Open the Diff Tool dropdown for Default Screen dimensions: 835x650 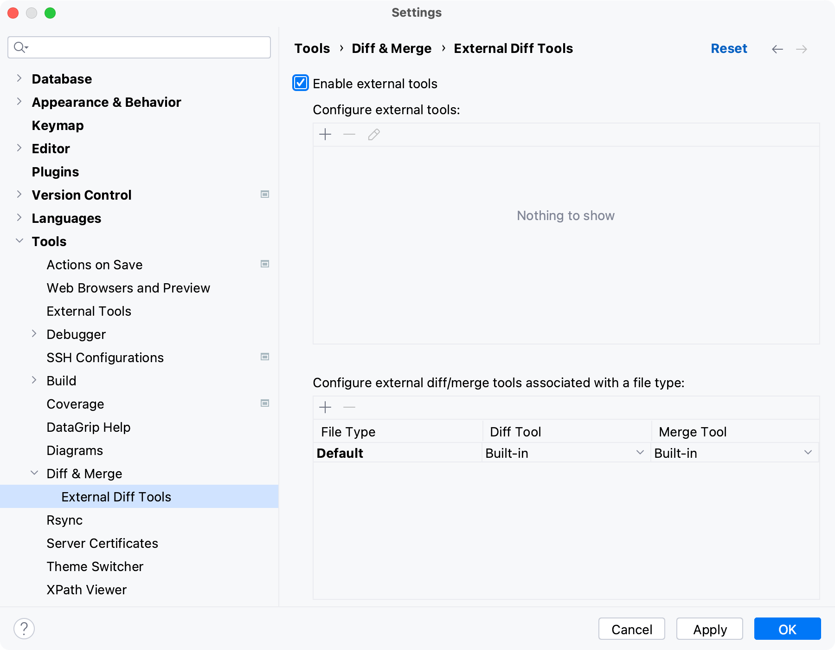640,453
